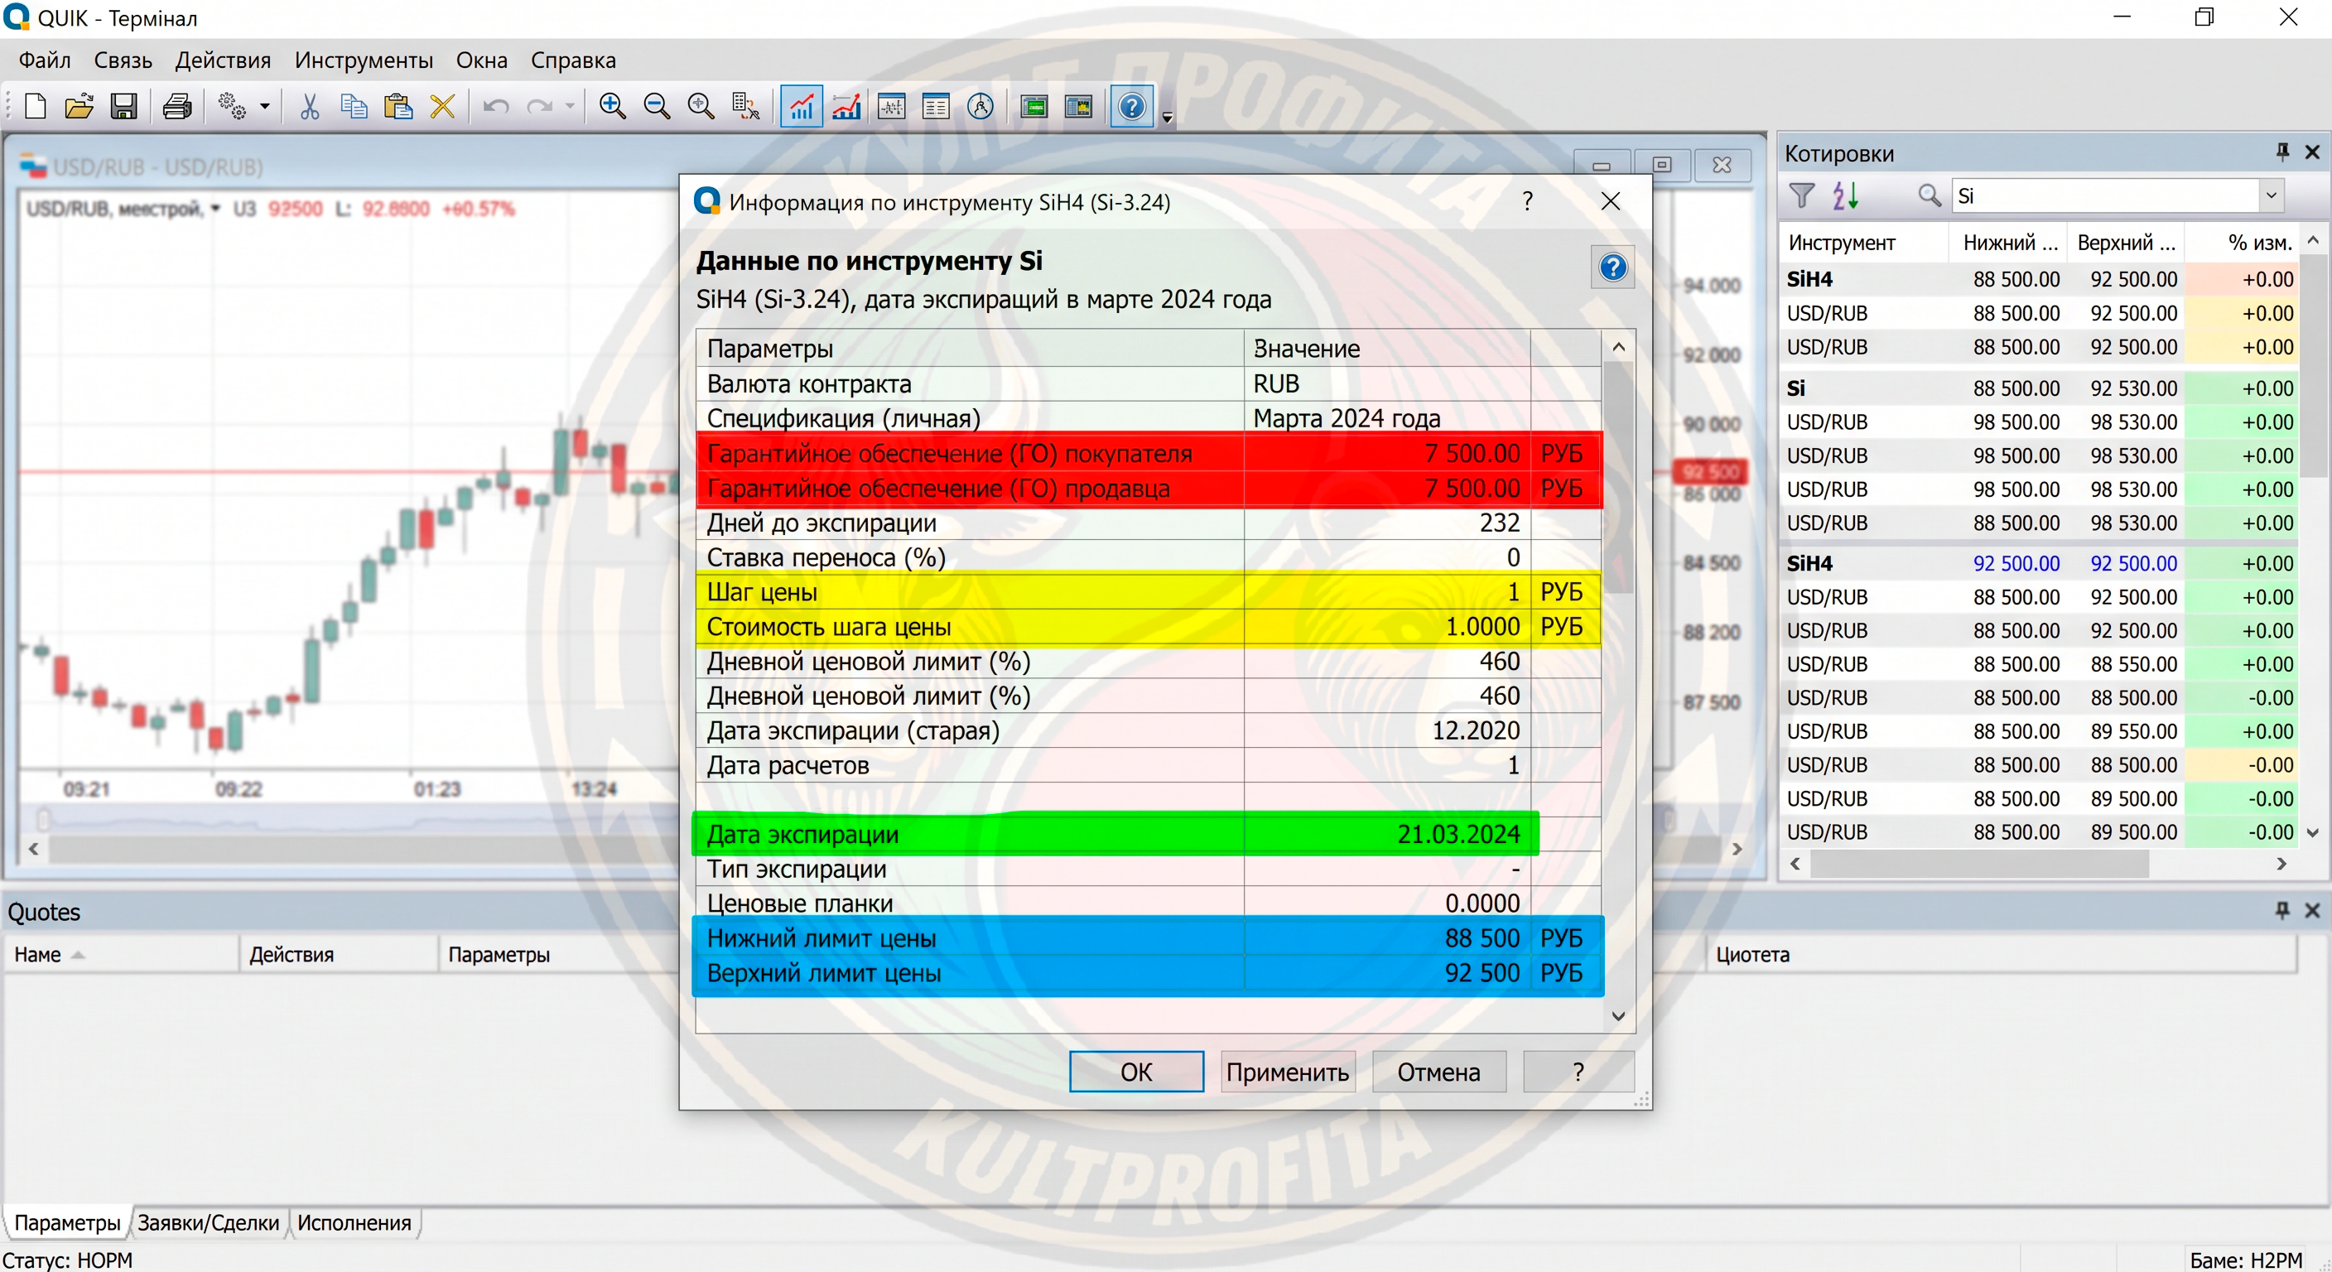This screenshot has height=1272, width=2332.
Task: Click the search magnifier in Котировки panel
Action: point(1930,195)
